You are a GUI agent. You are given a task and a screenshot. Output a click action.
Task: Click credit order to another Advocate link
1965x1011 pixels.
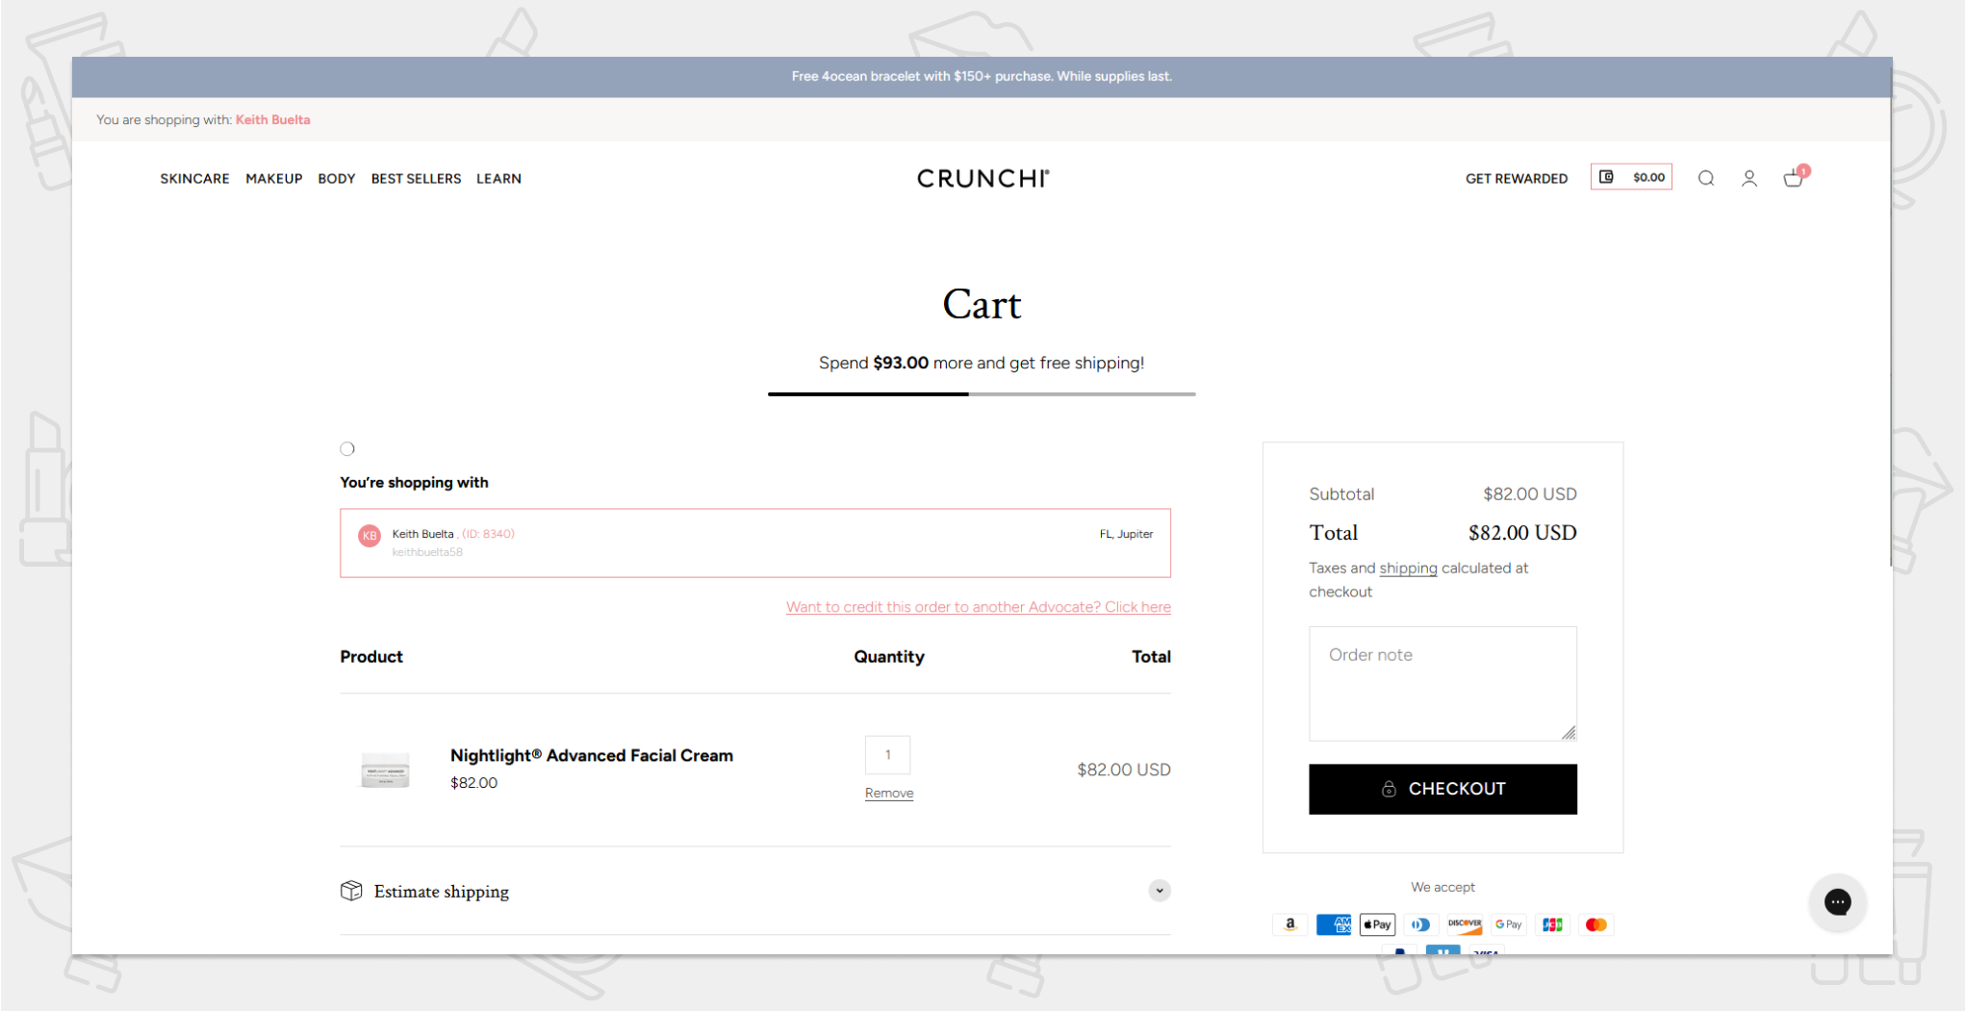click(x=979, y=607)
